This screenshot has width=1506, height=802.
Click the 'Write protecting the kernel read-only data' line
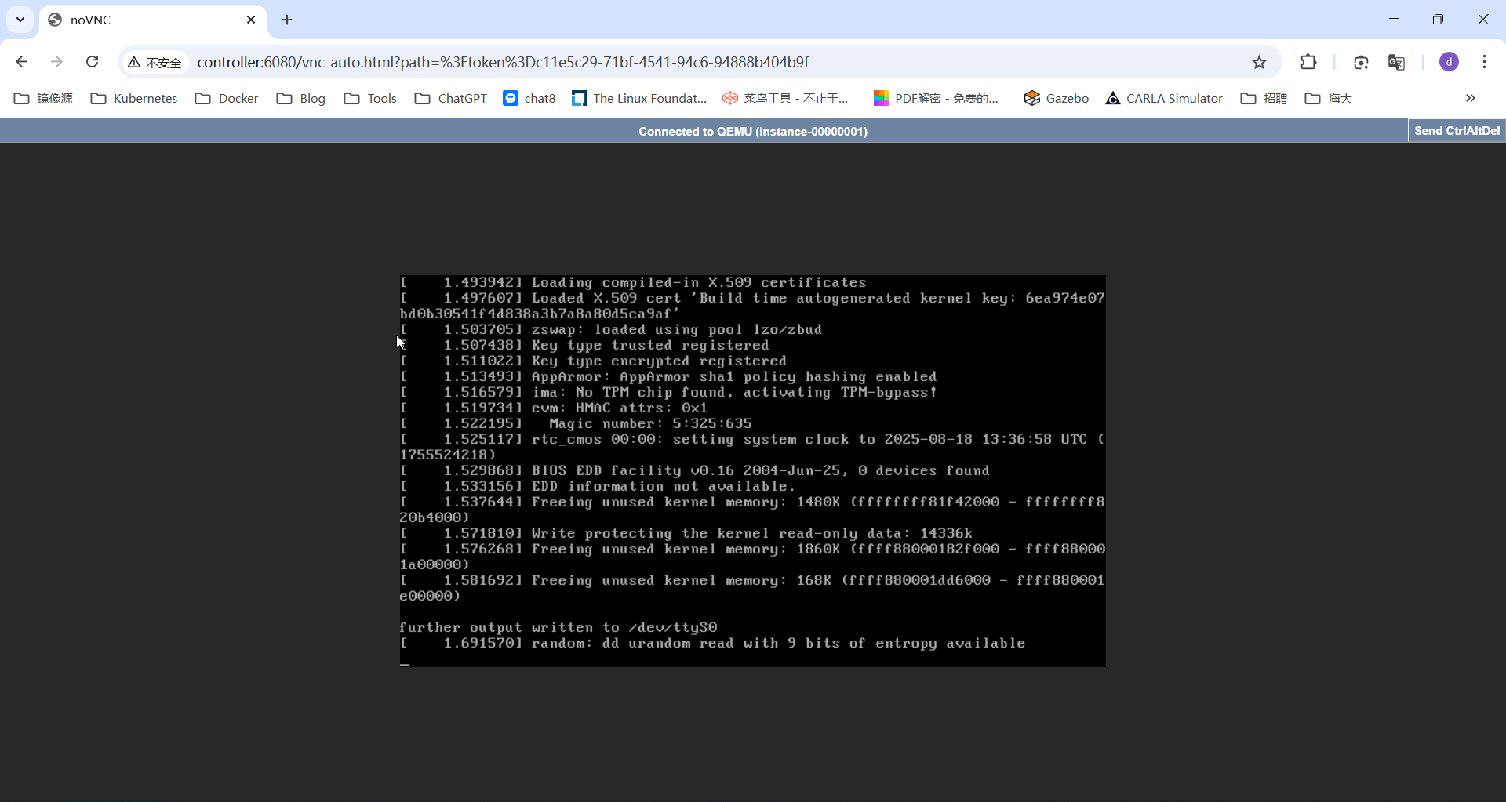point(686,533)
